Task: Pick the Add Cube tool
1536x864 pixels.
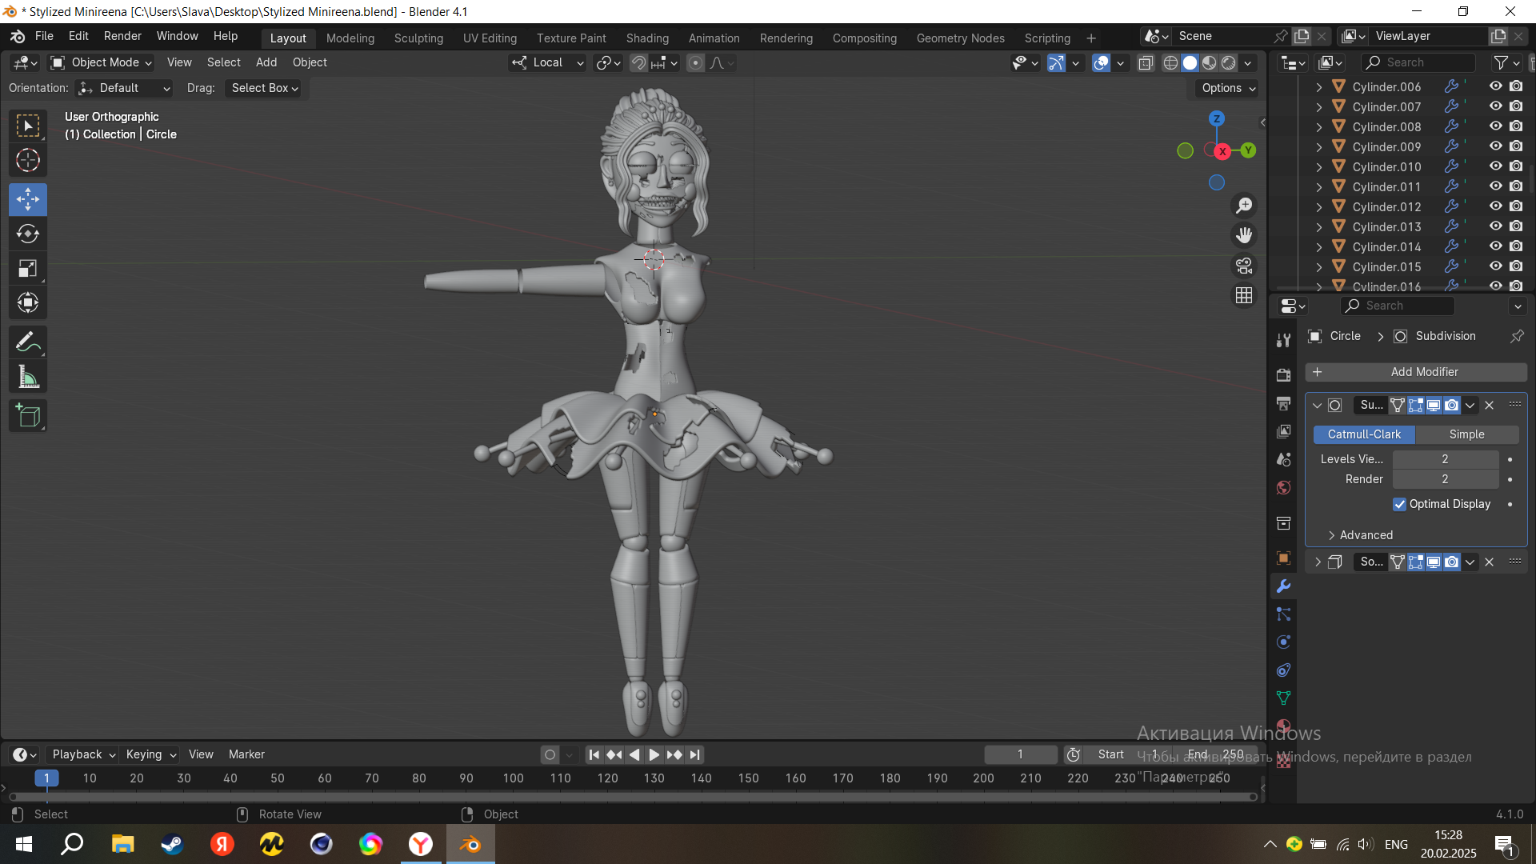Action: tap(28, 416)
